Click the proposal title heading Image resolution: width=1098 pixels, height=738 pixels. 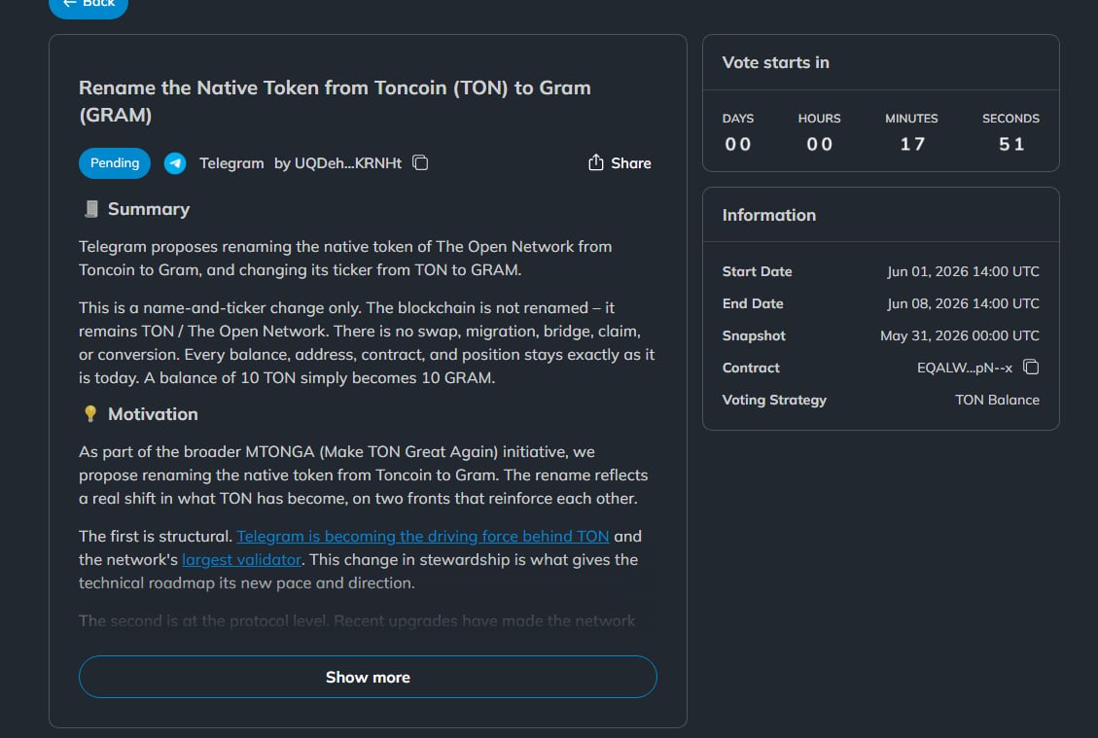[x=335, y=101]
